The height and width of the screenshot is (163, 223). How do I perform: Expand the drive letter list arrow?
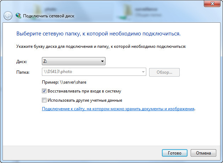coord(102,61)
